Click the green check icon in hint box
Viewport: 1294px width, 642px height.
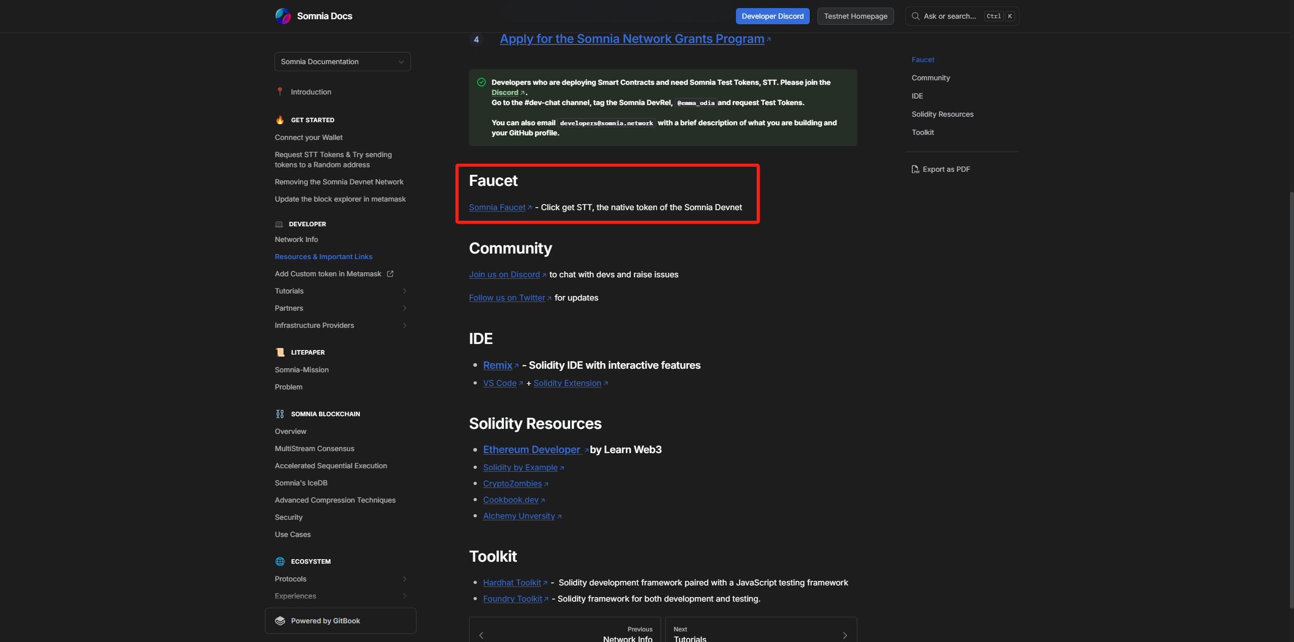coord(481,82)
